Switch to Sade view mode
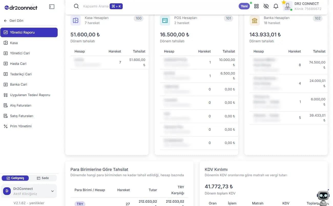 [x=43, y=178]
